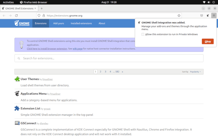
Task: Open author fmuellner link next to User Themes
Action: (x=48, y=79)
